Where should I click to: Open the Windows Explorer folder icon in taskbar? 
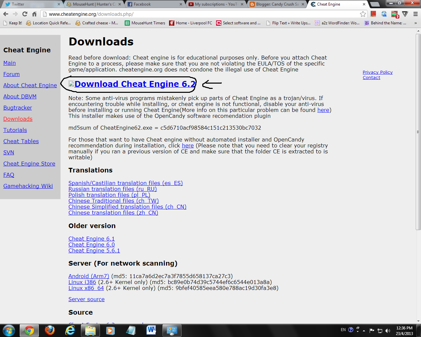90,330
